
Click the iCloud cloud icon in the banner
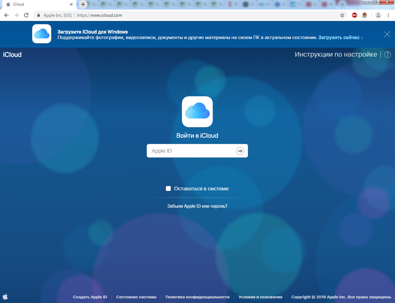pyautogui.click(x=41, y=34)
